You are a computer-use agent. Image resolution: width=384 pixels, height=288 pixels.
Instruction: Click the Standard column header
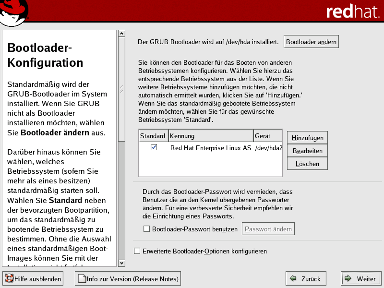[x=153, y=136]
